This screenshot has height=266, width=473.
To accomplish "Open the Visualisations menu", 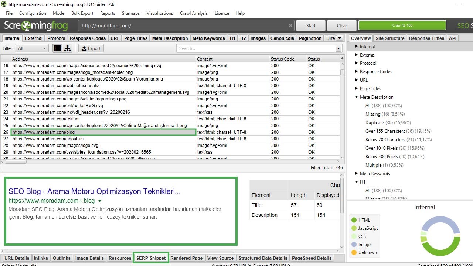I will tap(160, 13).
